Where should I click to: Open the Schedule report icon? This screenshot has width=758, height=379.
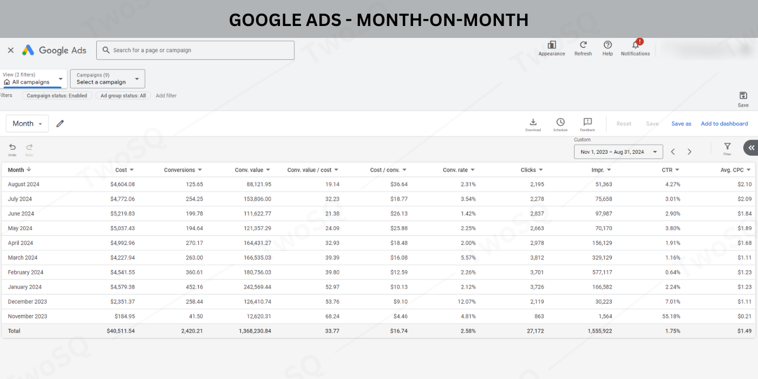[560, 123]
